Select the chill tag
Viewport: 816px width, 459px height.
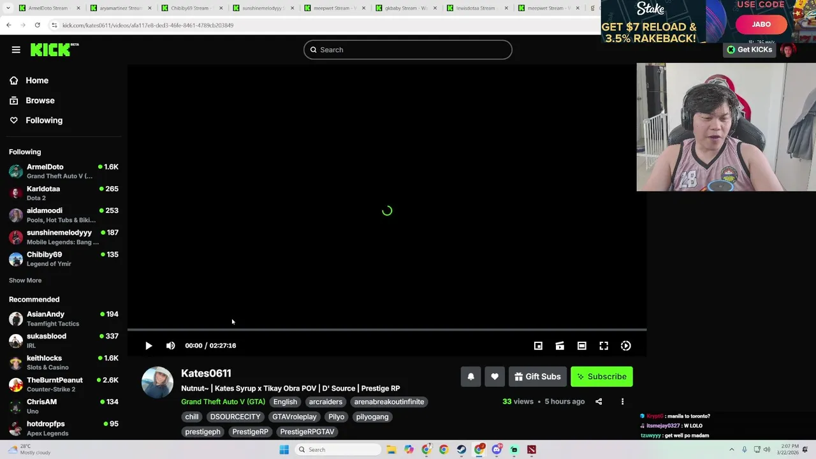pyautogui.click(x=192, y=417)
